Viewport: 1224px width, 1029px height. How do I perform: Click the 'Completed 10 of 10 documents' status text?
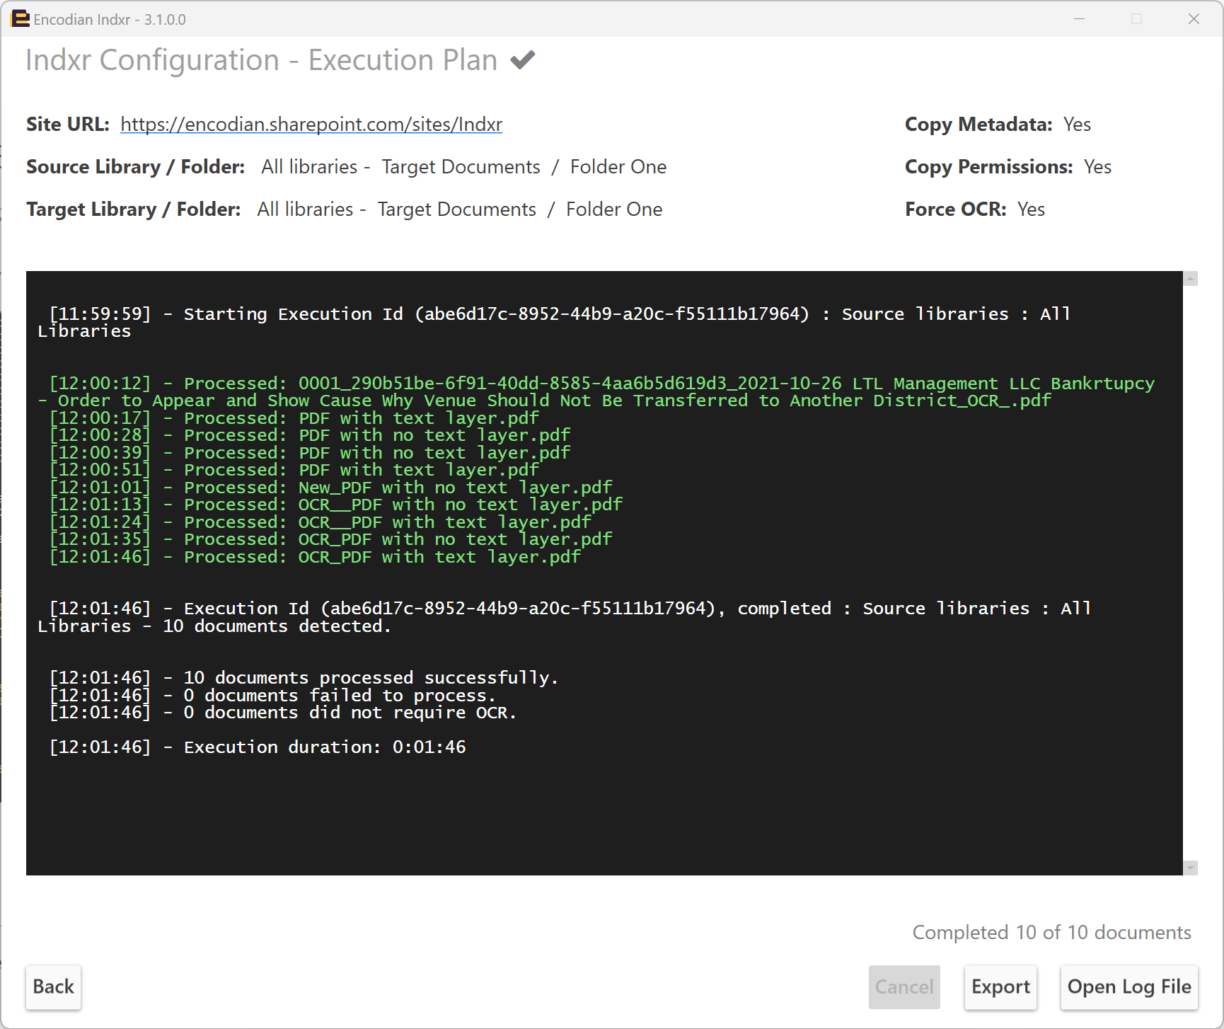pos(1051,933)
